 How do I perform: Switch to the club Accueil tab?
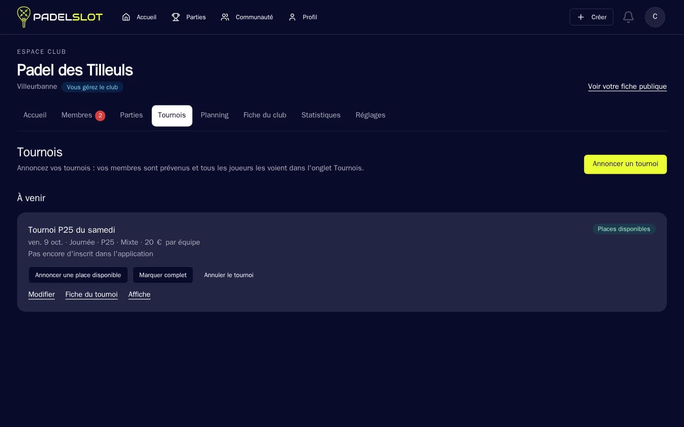point(35,115)
